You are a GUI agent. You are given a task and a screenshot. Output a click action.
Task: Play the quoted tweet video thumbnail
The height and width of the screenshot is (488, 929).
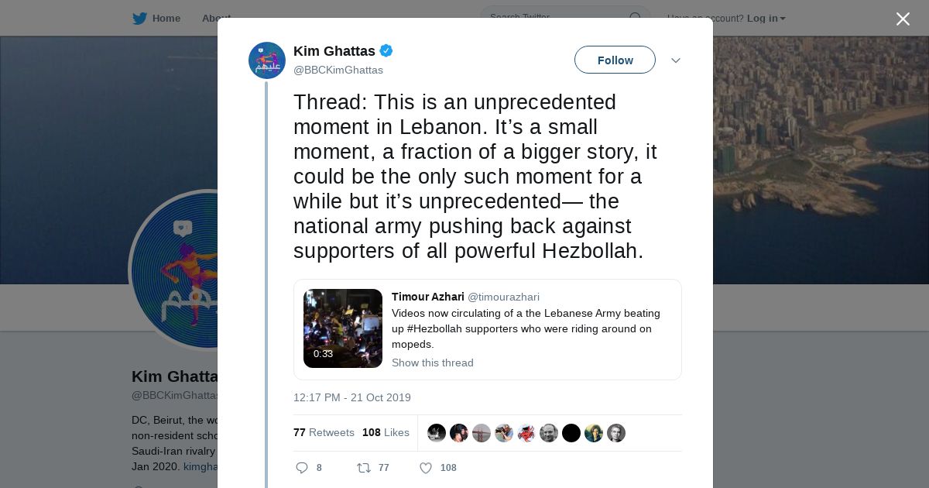tap(343, 328)
